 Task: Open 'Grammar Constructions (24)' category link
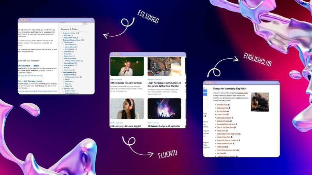tap(73, 40)
